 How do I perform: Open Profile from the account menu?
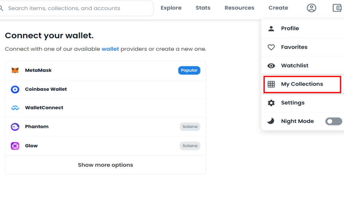pos(290,28)
